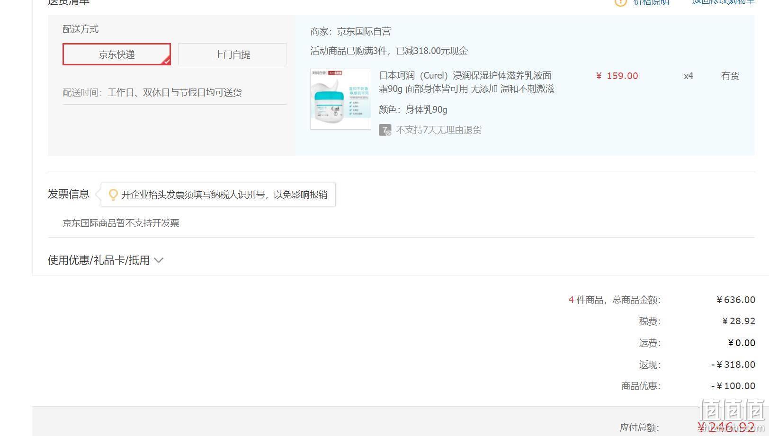Click the 运费 value ¥0.00
This screenshot has width=769, height=436.
click(742, 343)
